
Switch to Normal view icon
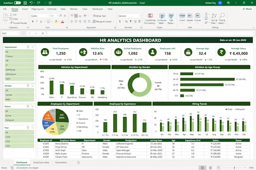(202, 167)
